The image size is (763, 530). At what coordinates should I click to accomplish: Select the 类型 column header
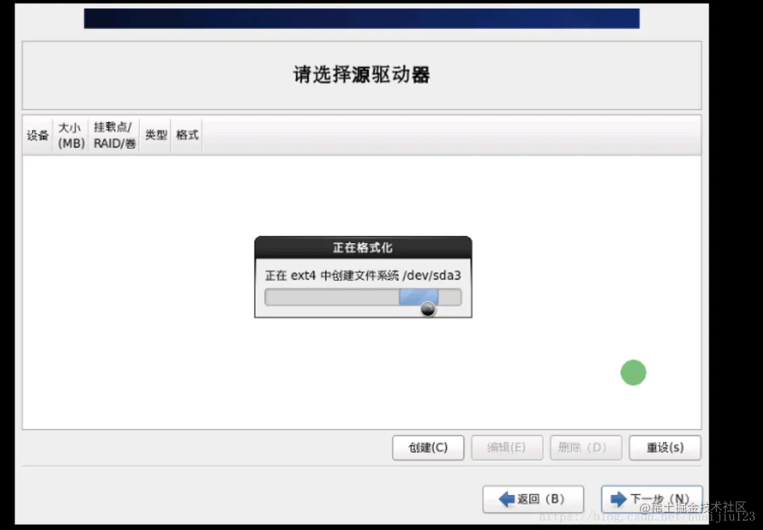coord(155,135)
